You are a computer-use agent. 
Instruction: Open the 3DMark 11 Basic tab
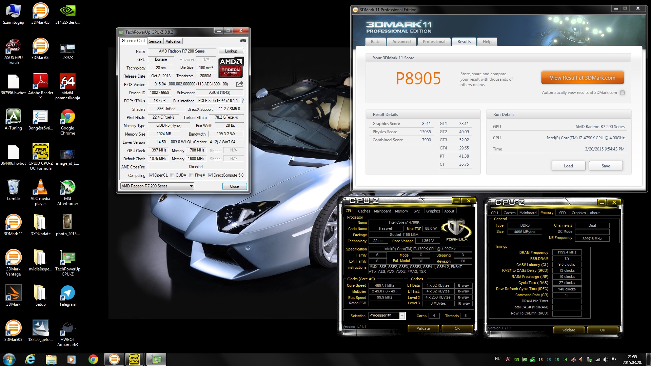coord(375,42)
